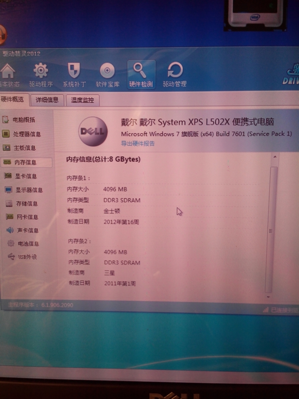
Task: Click the 2011年第1周 date value
Action: click(120, 283)
